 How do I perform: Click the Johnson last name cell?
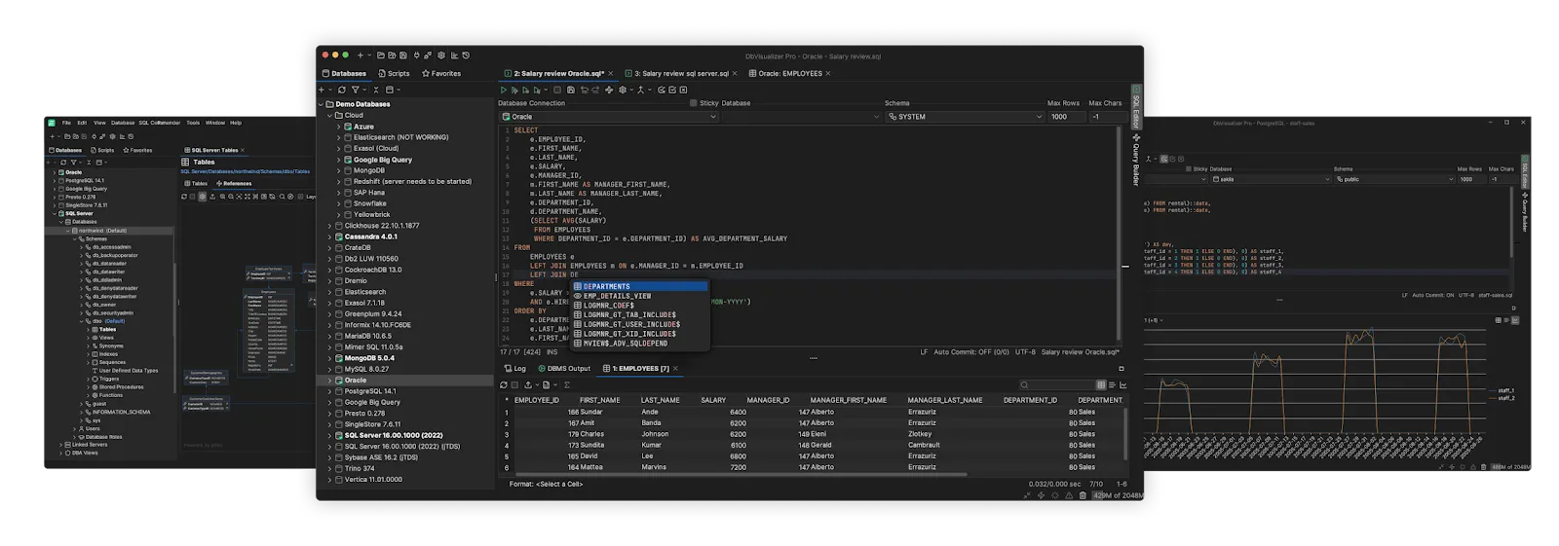(x=655, y=434)
